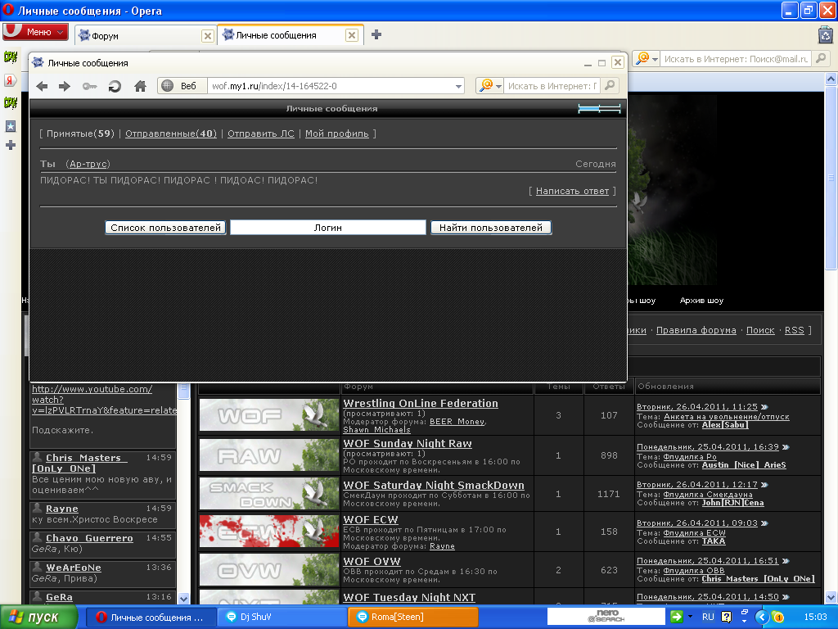Image resolution: width=838 pixels, height=629 pixels.
Task: Open the address bar history dropdown
Action: (458, 86)
